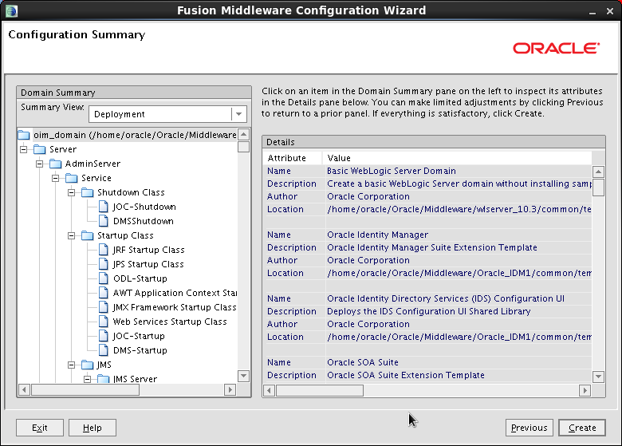Viewport: 622px width, 446px height.
Task: Click the DMS-Startup document icon
Action: coord(103,350)
